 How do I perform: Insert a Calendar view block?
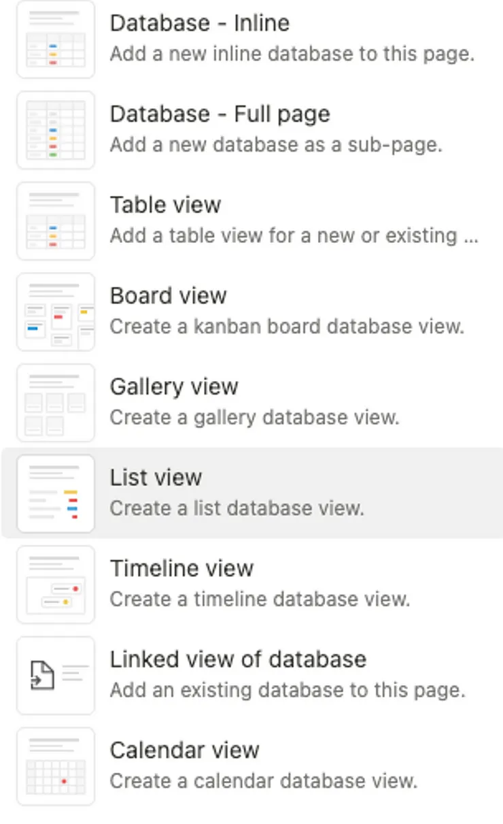click(x=184, y=750)
